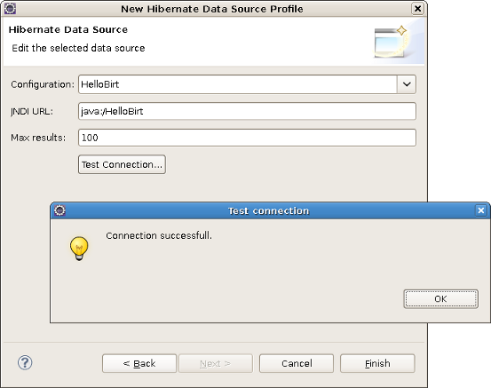Click the 'Edit the selected data source' text
The height and width of the screenshot is (388, 491).
[78, 48]
